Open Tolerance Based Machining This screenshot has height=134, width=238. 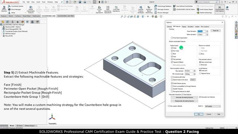(x=149, y=10)
